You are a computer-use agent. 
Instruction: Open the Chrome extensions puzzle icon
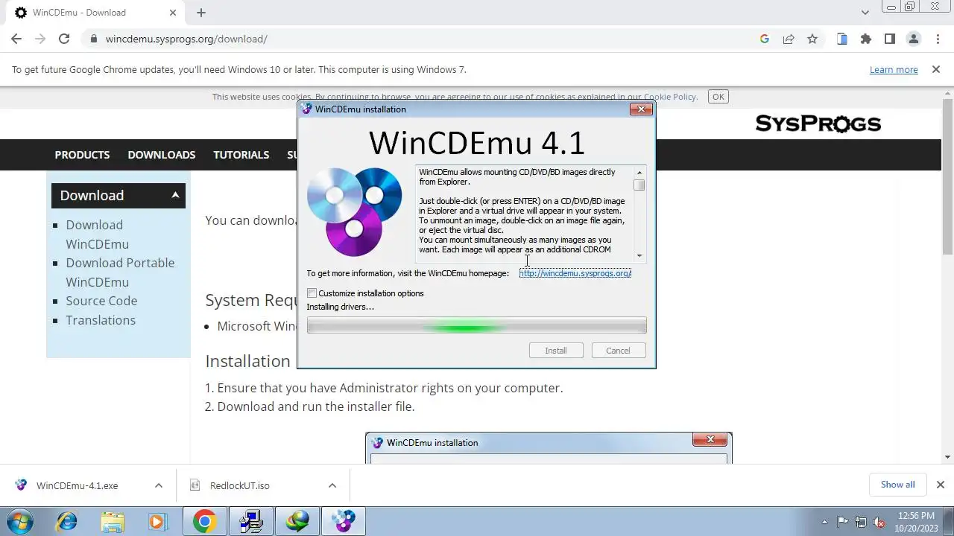(x=866, y=39)
